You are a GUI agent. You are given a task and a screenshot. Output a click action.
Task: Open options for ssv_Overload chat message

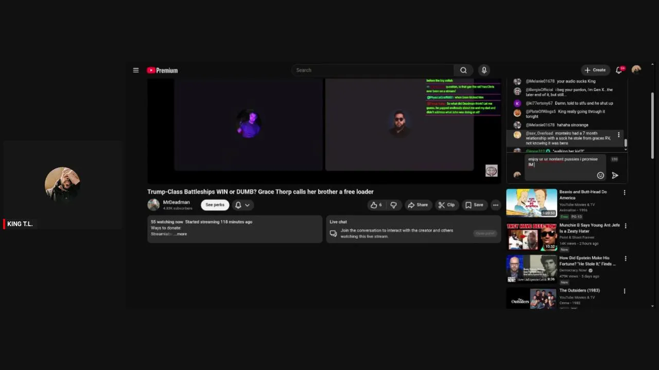pos(619,135)
